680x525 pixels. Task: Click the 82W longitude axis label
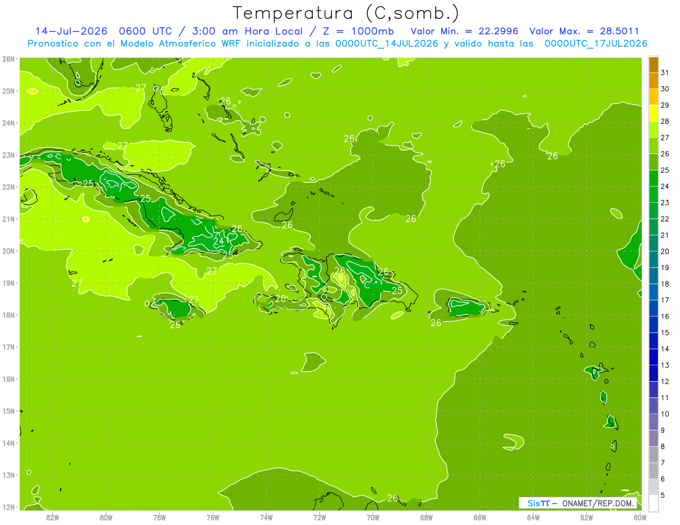click(x=52, y=517)
